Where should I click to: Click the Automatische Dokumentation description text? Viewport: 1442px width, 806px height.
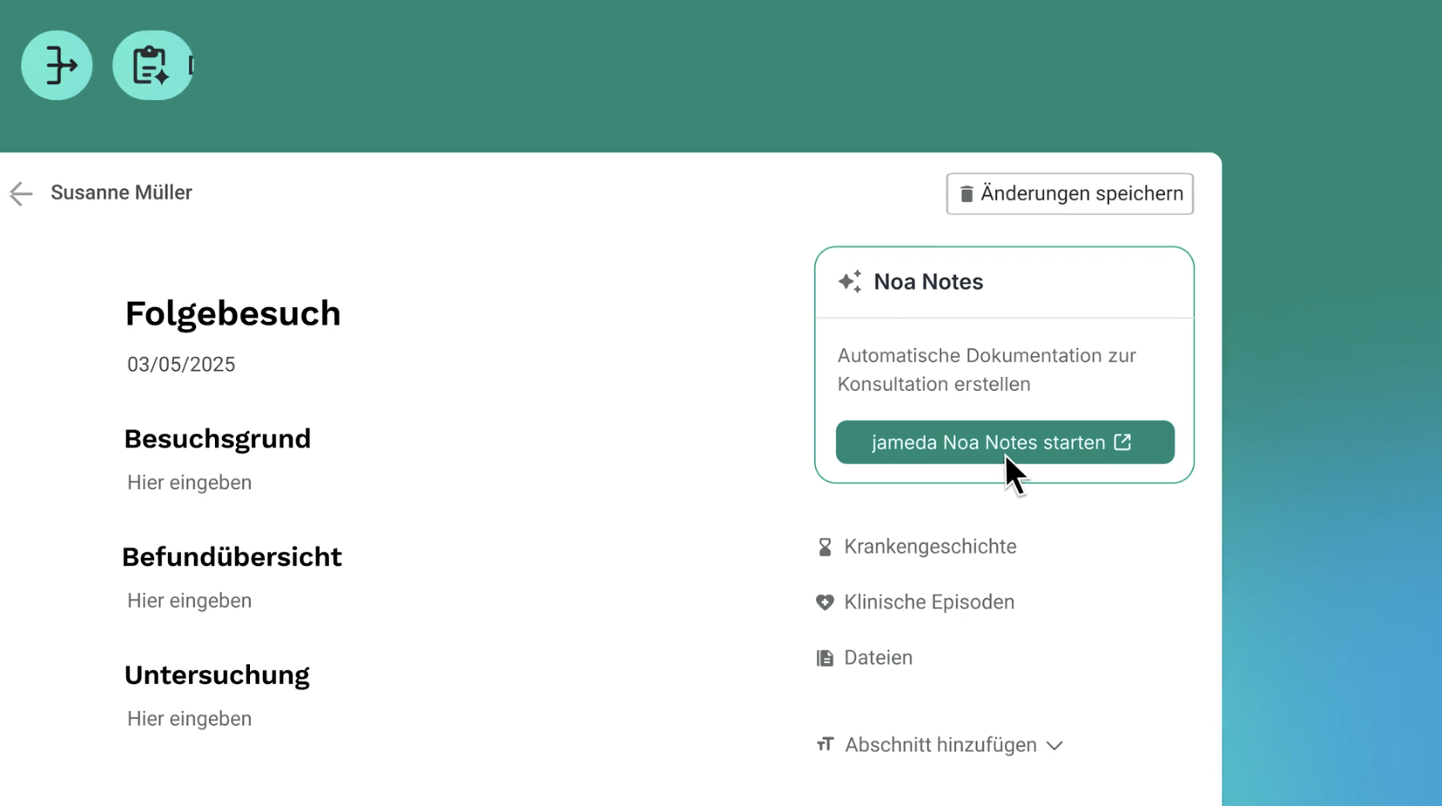[987, 370]
